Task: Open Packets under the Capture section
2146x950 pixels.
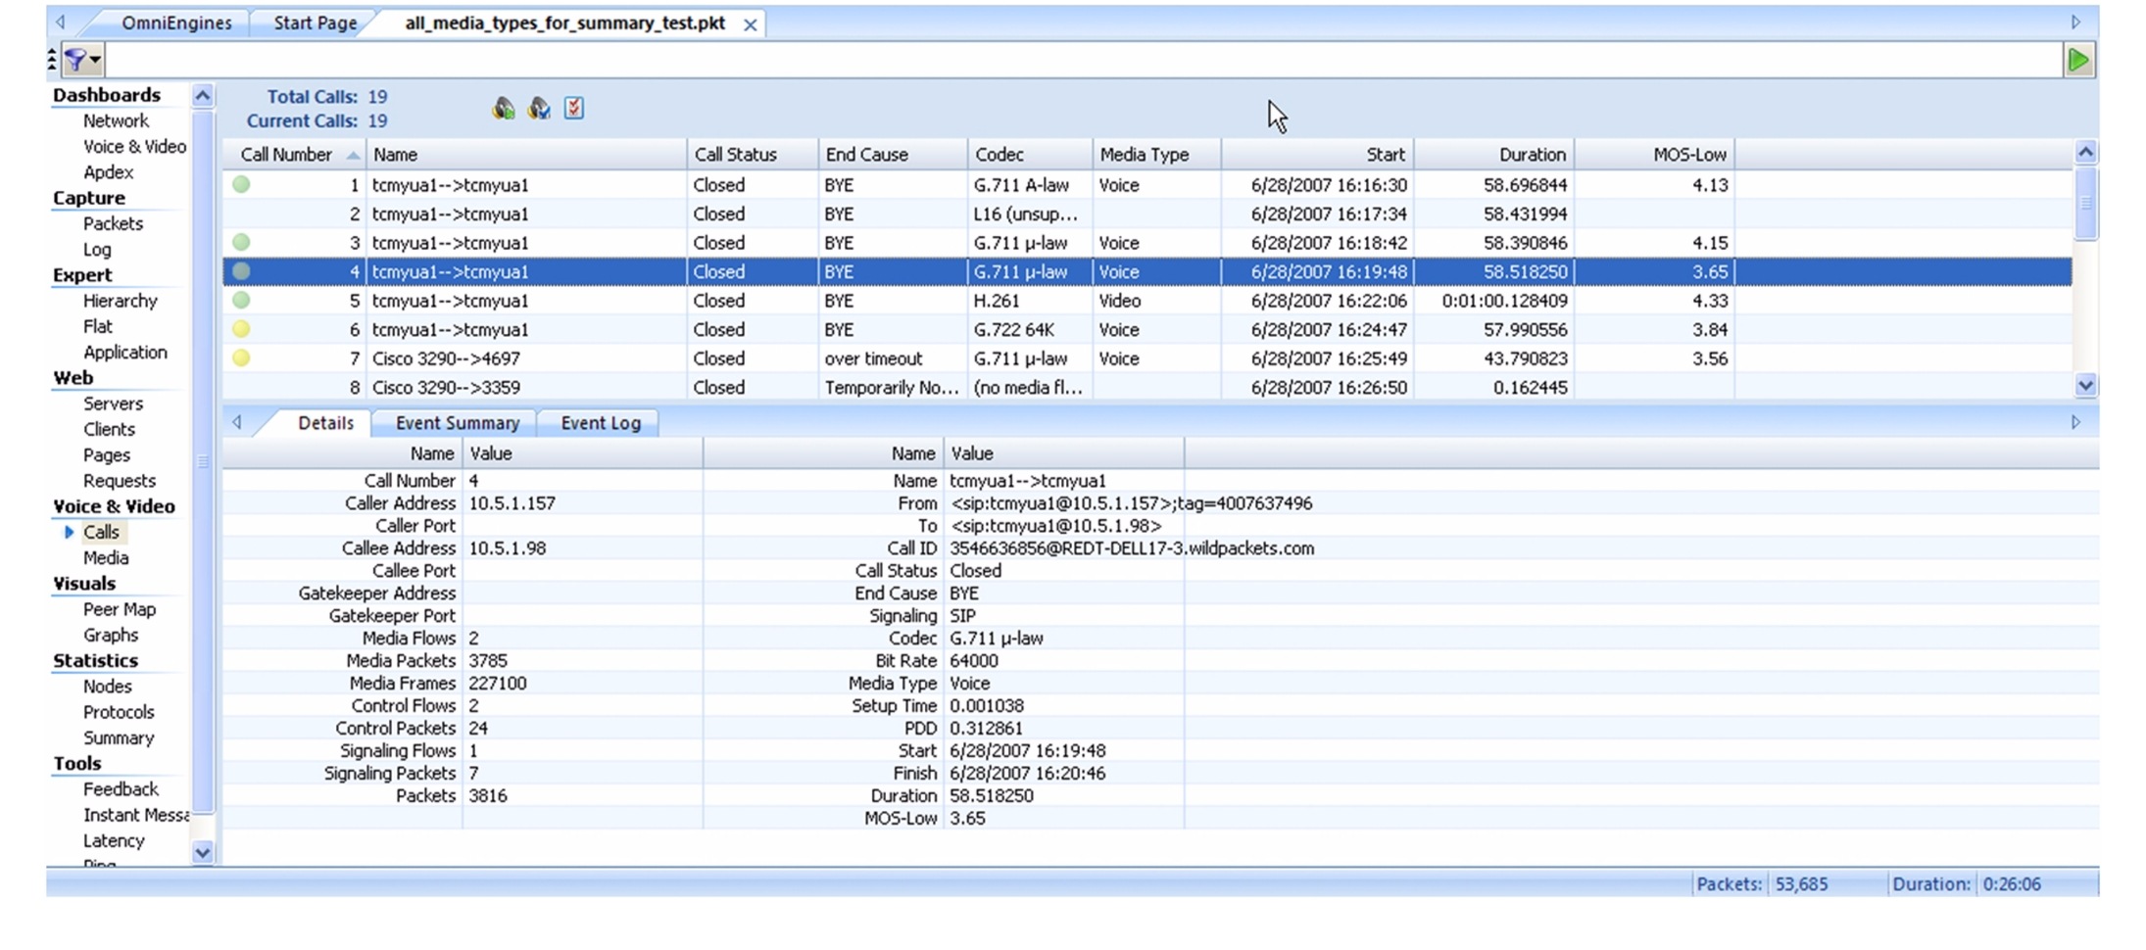Action: 113,223
